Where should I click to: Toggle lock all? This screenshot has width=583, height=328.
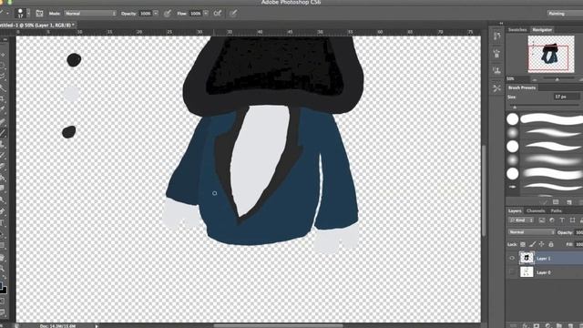click(x=551, y=244)
